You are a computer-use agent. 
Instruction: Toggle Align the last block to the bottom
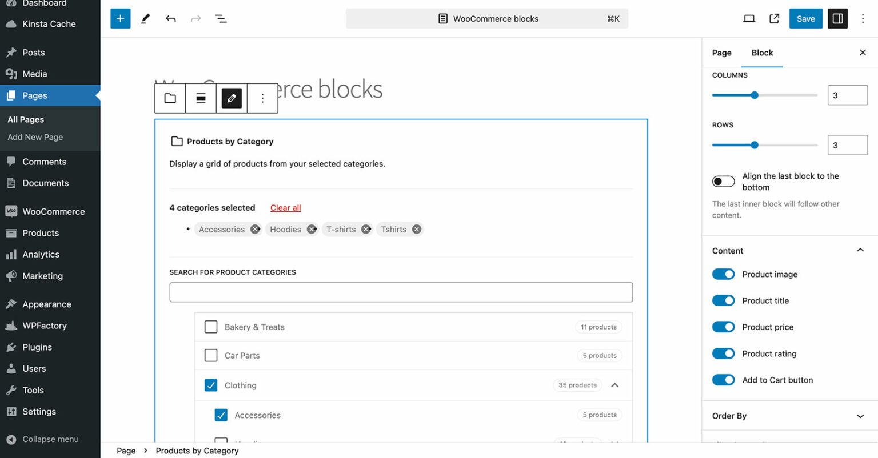coord(723,181)
